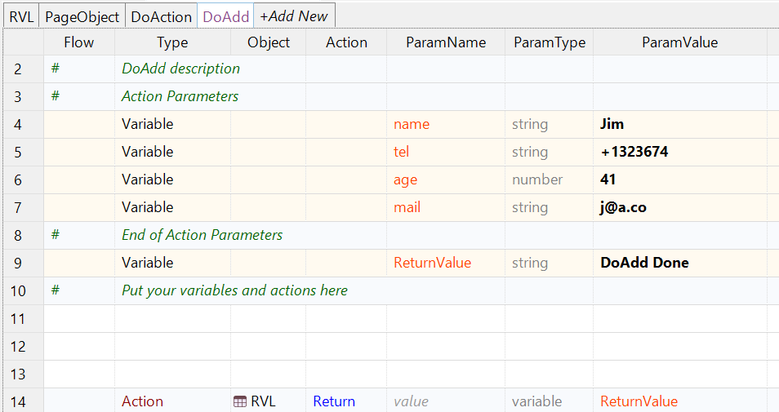This screenshot has height=412, width=779.
Task: Select the empty Type cell in row 12
Action: pos(172,346)
